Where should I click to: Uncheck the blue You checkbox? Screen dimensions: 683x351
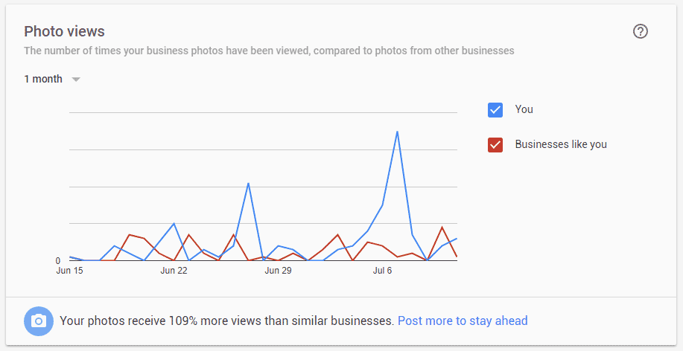(495, 110)
